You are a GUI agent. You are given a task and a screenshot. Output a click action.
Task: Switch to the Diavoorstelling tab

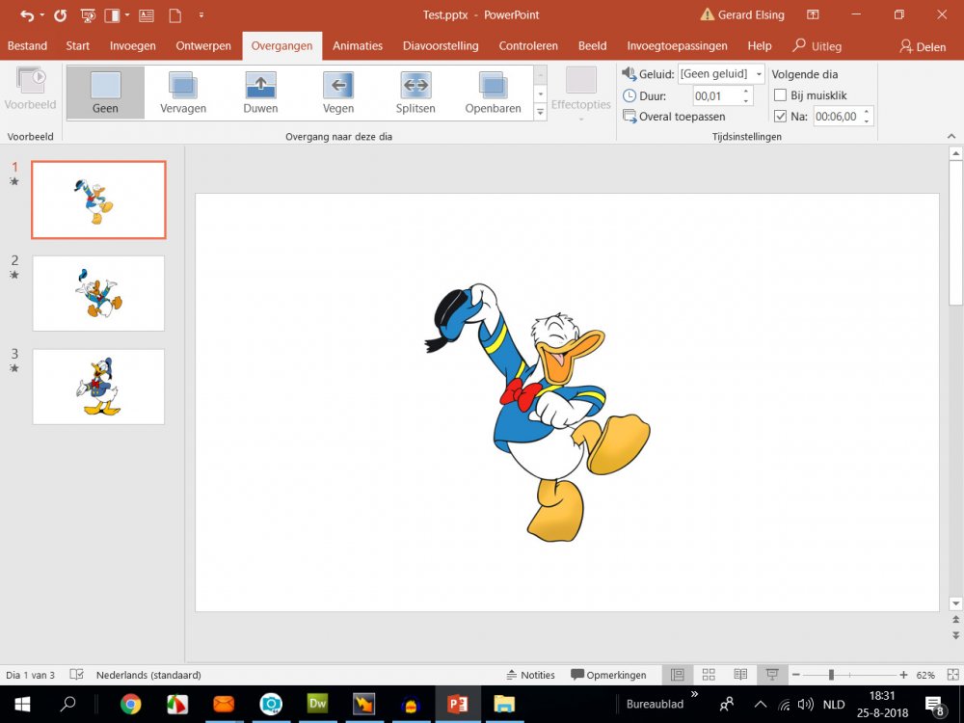tap(441, 46)
